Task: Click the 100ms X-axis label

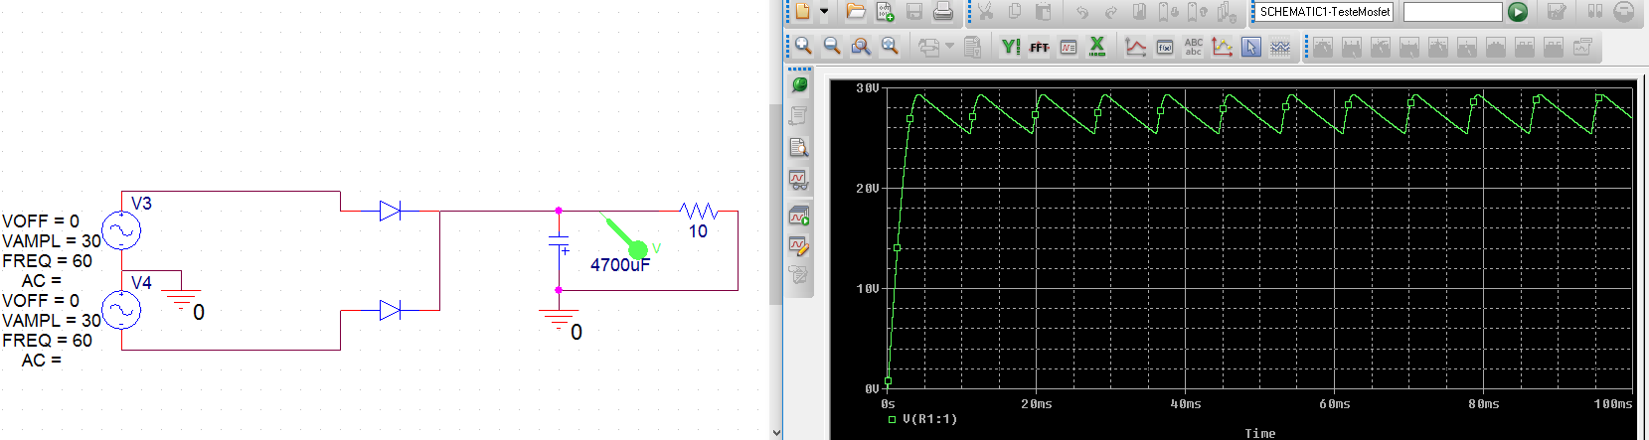Action: (x=1613, y=404)
